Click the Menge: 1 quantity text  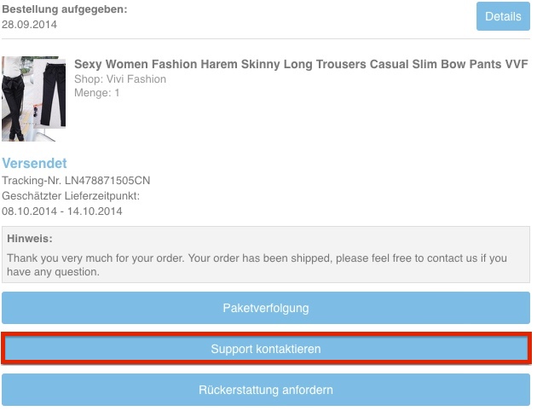coord(97,93)
